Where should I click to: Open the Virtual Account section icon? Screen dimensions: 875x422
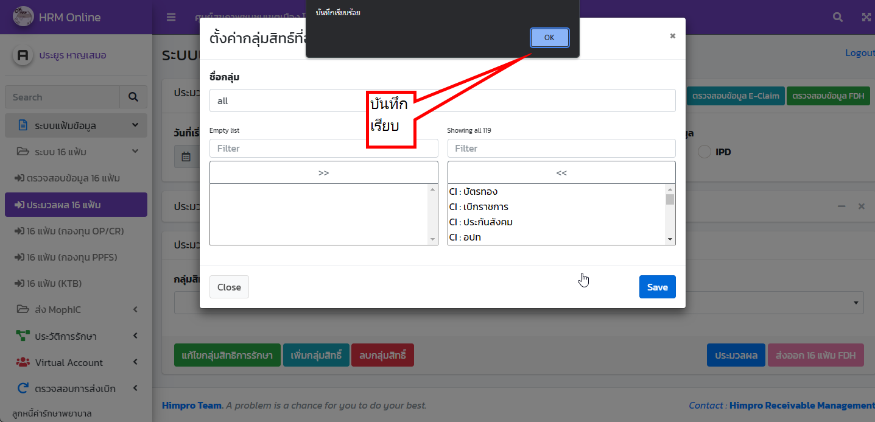[22, 362]
